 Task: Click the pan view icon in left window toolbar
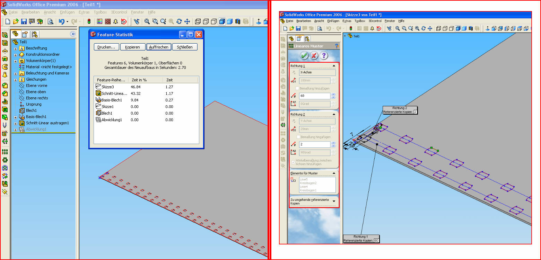[187, 21]
